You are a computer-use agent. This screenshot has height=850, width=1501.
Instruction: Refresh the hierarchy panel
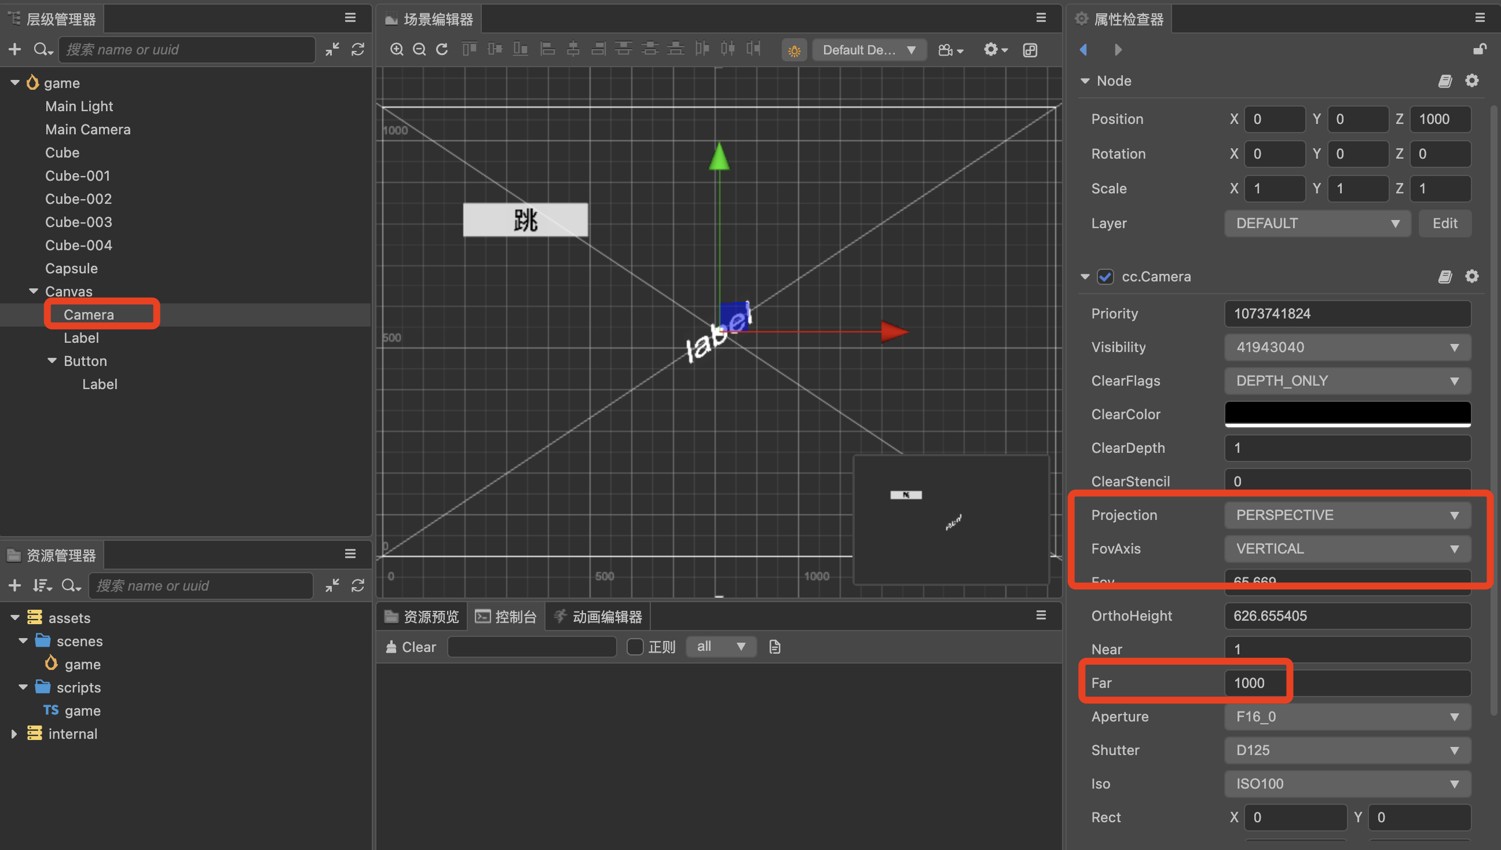click(358, 50)
